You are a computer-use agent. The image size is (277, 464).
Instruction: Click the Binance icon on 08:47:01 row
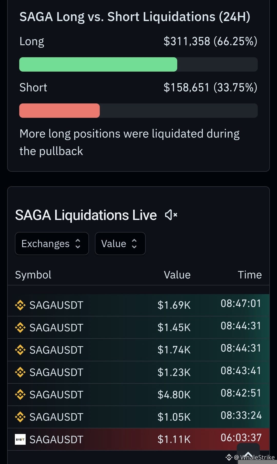pyautogui.click(x=20, y=305)
